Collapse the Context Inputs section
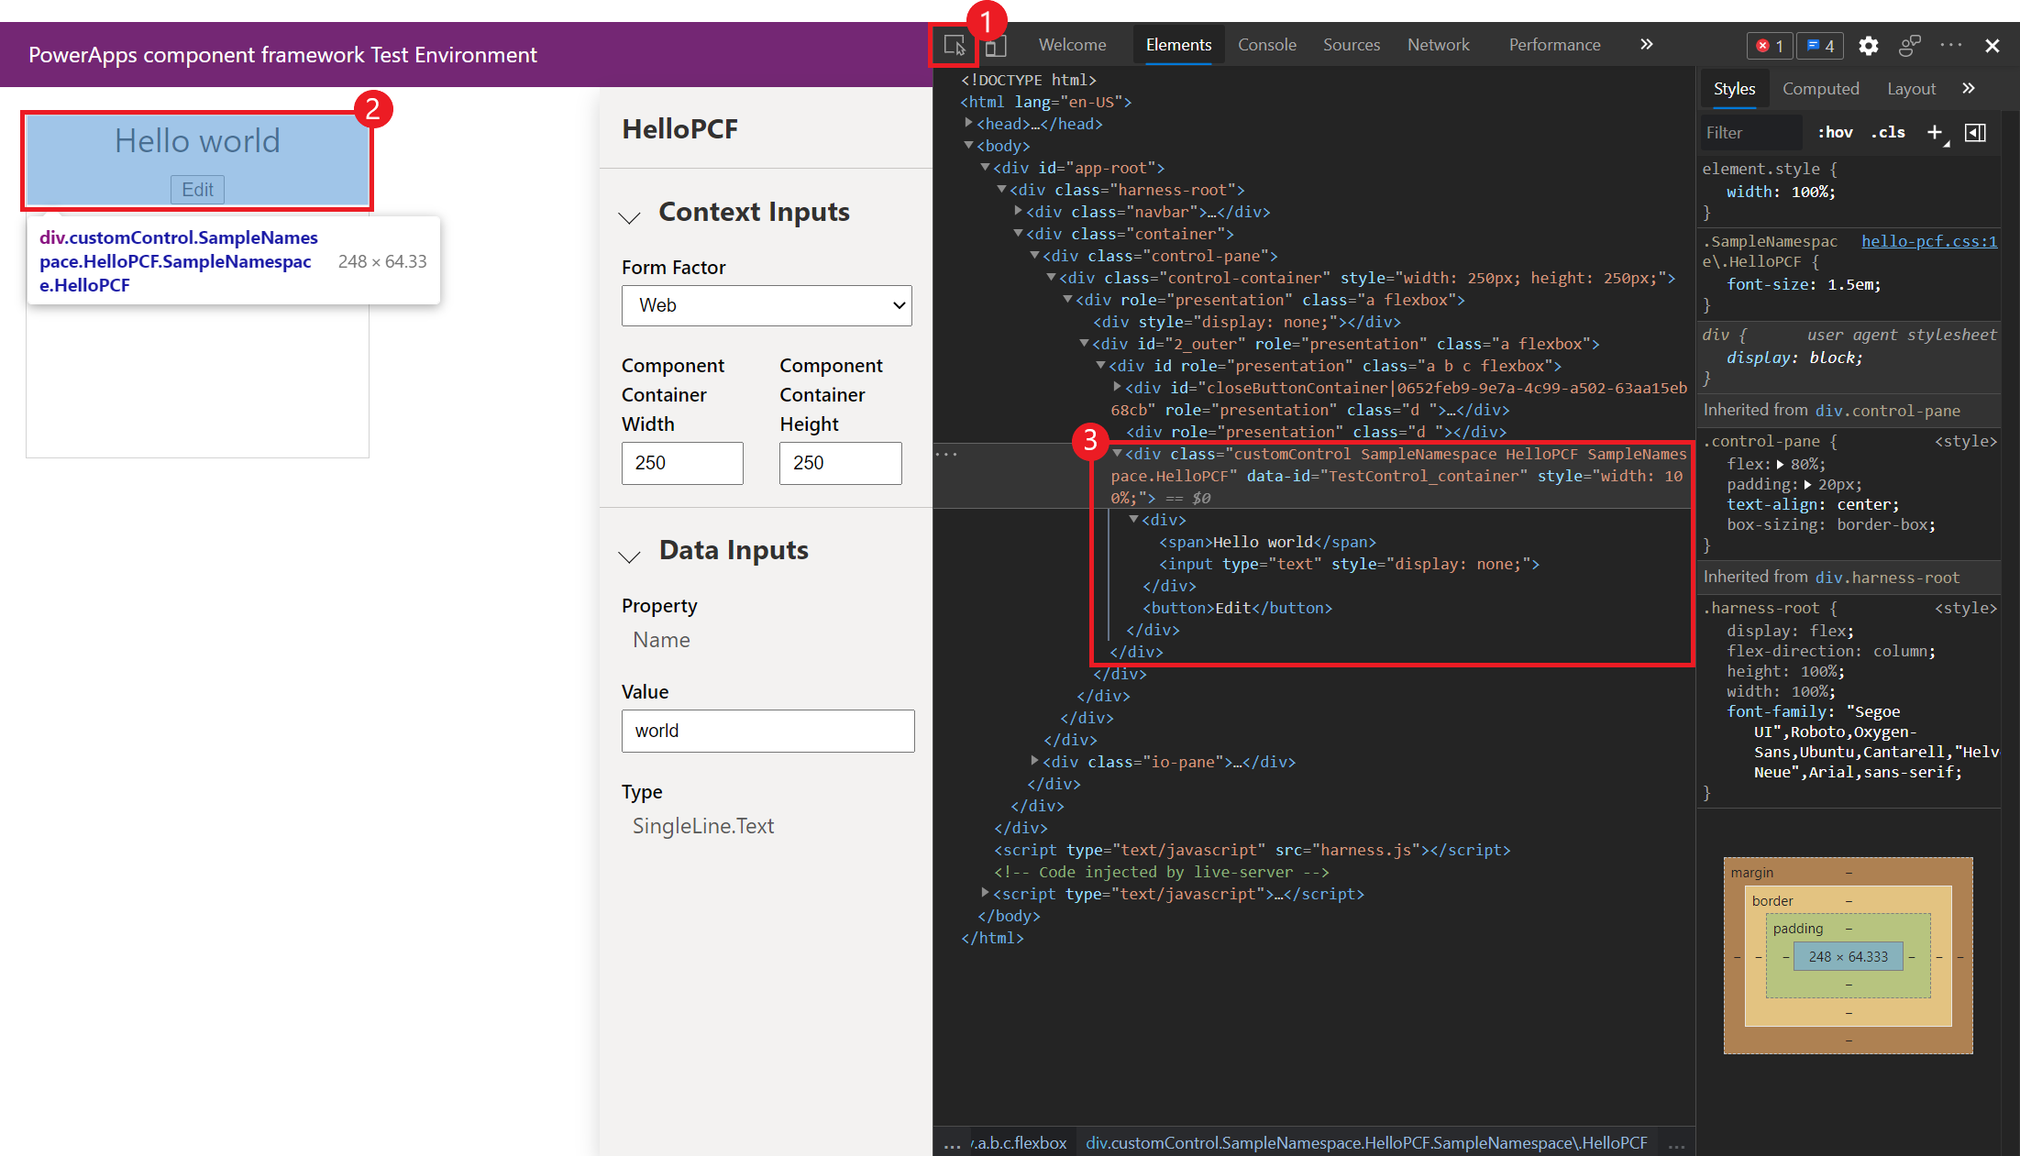The height and width of the screenshot is (1156, 2020). tap(629, 216)
